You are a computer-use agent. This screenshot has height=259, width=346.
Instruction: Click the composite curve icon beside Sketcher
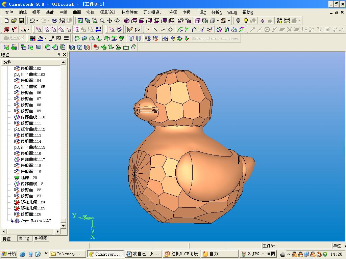coord(138,30)
